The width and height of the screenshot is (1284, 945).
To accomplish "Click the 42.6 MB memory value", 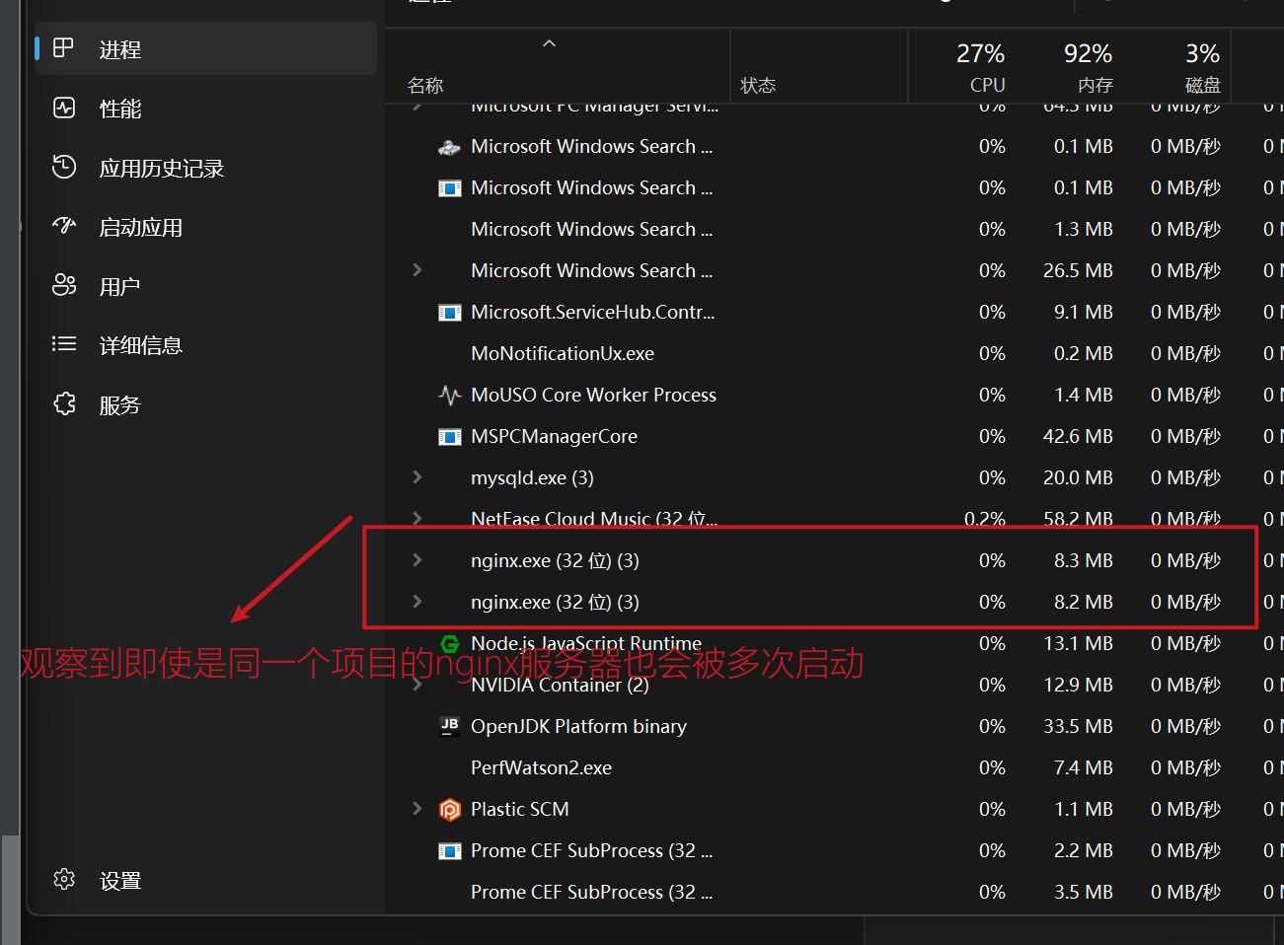I will tap(1078, 436).
